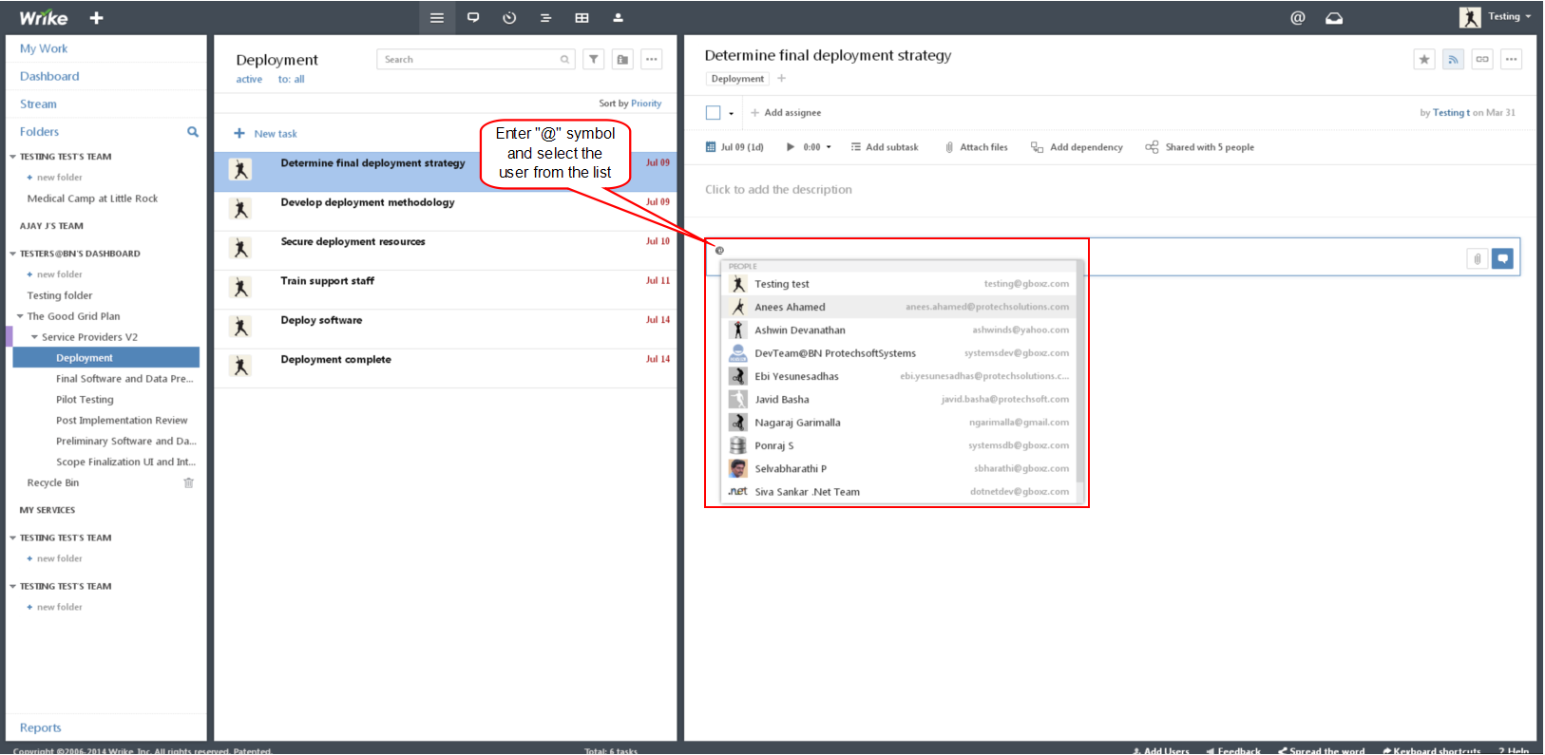The height and width of the screenshot is (755, 1545).
Task: Collapse The Good Grid Plan folder
Action: tap(20, 317)
